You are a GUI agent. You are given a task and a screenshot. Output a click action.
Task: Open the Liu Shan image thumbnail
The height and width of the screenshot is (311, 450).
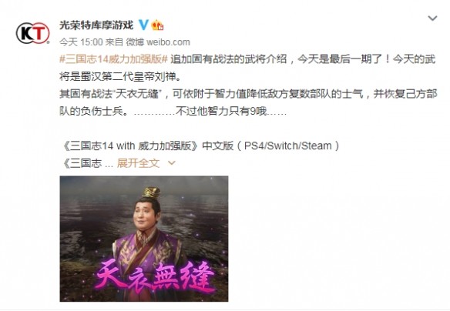(x=144, y=239)
